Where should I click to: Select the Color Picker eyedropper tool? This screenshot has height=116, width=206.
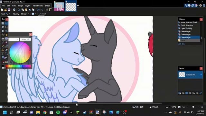pos(6,46)
